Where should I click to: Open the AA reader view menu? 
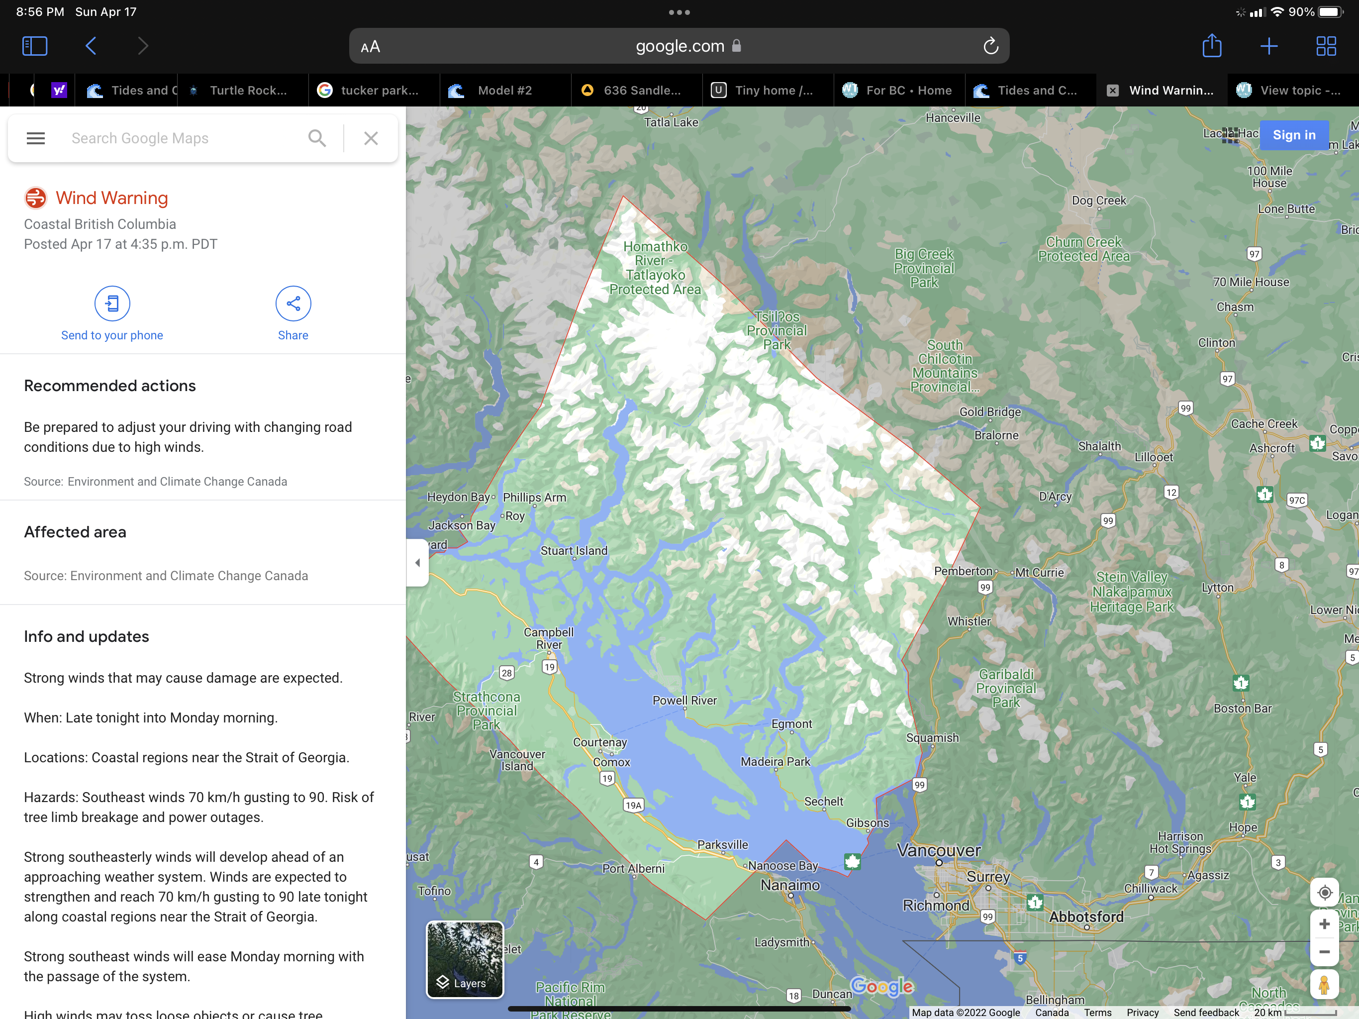point(371,47)
